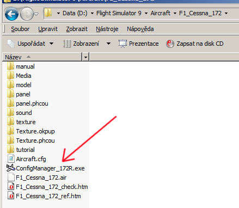Screen dimensions: 239x208
Task: Select the tutorial folder icon
Action: tap(10, 150)
